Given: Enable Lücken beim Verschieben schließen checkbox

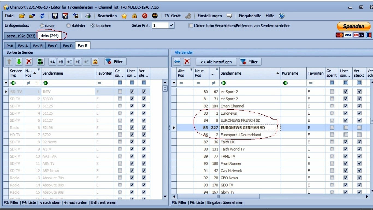Looking at the screenshot, I should pos(191,26).
